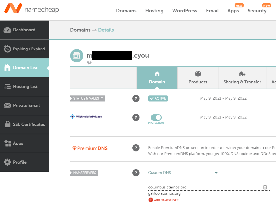This screenshot has height=206, width=276.
Task: Click the NAMESERVERS label
Action: pyautogui.click(x=84, y=173)
